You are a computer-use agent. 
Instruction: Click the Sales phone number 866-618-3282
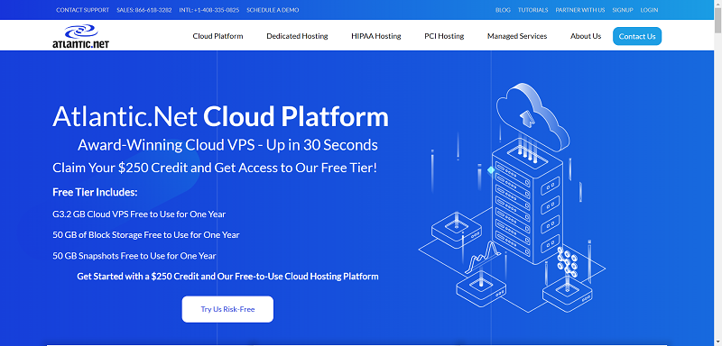click(144, 10)
